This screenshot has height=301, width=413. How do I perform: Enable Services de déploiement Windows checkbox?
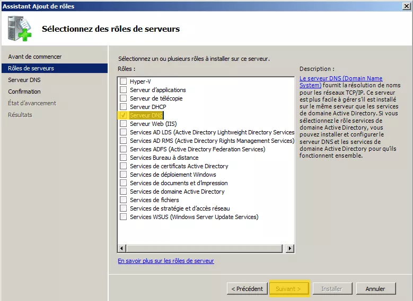(x=123, y=174)
